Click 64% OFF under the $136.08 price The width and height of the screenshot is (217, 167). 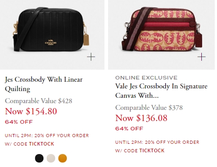coord(129,129)
